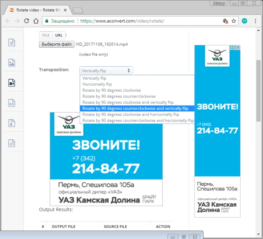
Task: Click the green secure padlock icon
Action: click(x=47, y=21)
